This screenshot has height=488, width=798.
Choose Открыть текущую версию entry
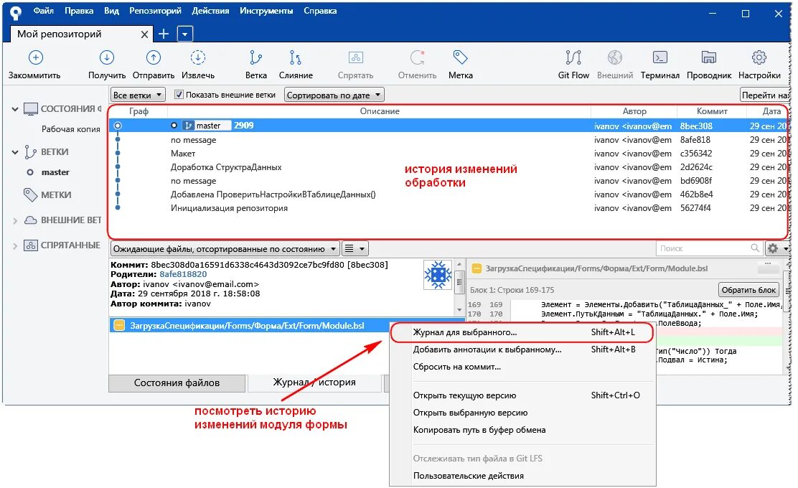coord(522,395)
